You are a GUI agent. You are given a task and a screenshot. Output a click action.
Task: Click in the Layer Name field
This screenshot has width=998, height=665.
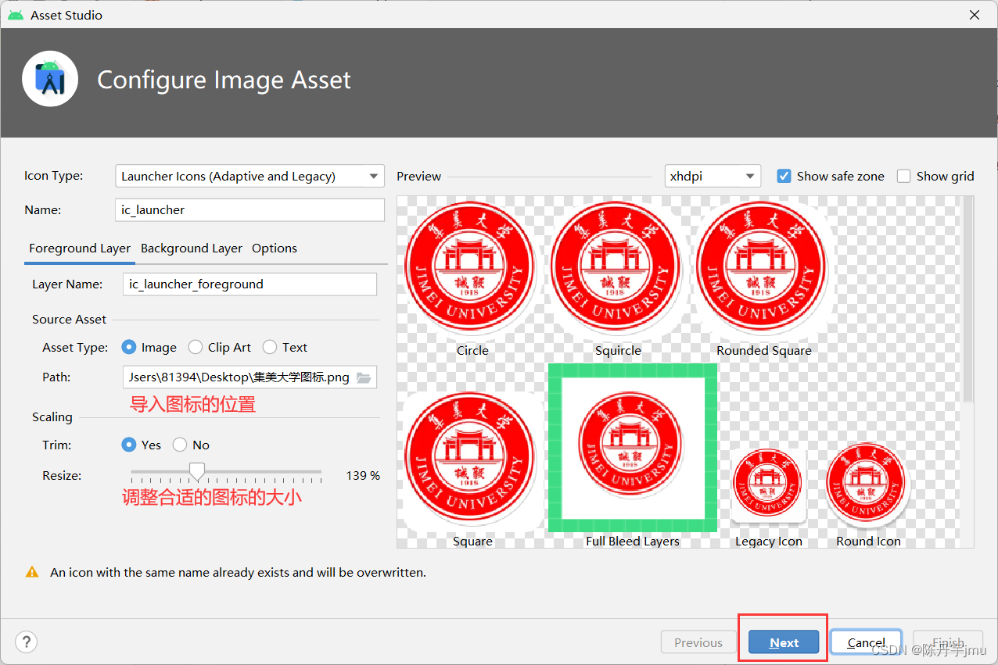pos(249,284)
